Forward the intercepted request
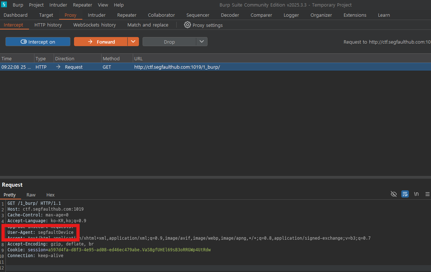 pyautogui.click(x=100, y=42)
